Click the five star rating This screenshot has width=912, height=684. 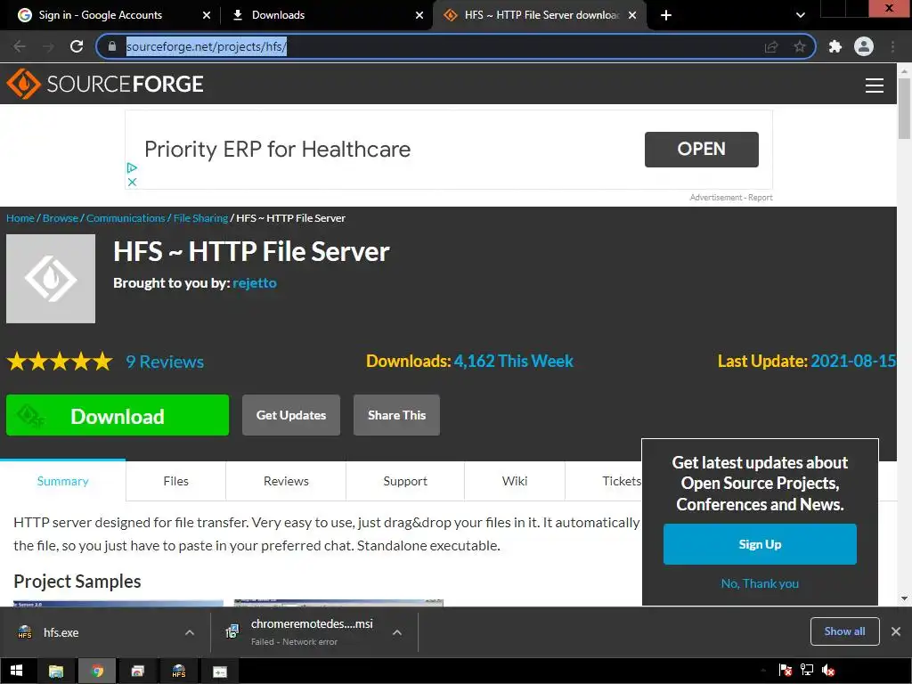60,362
